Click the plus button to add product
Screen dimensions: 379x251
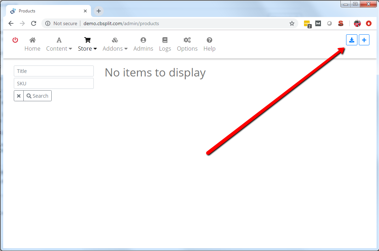(364, 40)
